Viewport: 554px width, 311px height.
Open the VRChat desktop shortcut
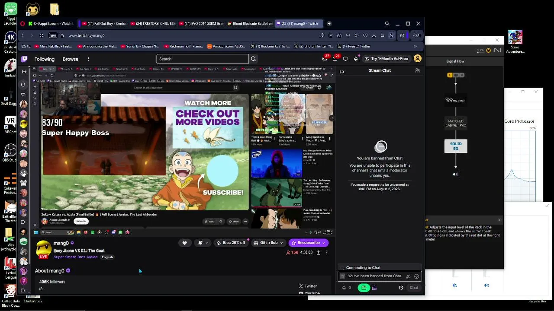click(10, 125)
